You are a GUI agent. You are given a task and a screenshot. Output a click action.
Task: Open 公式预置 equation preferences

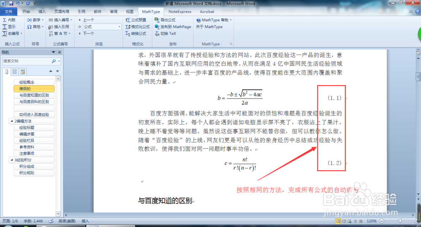pos(136,20)
